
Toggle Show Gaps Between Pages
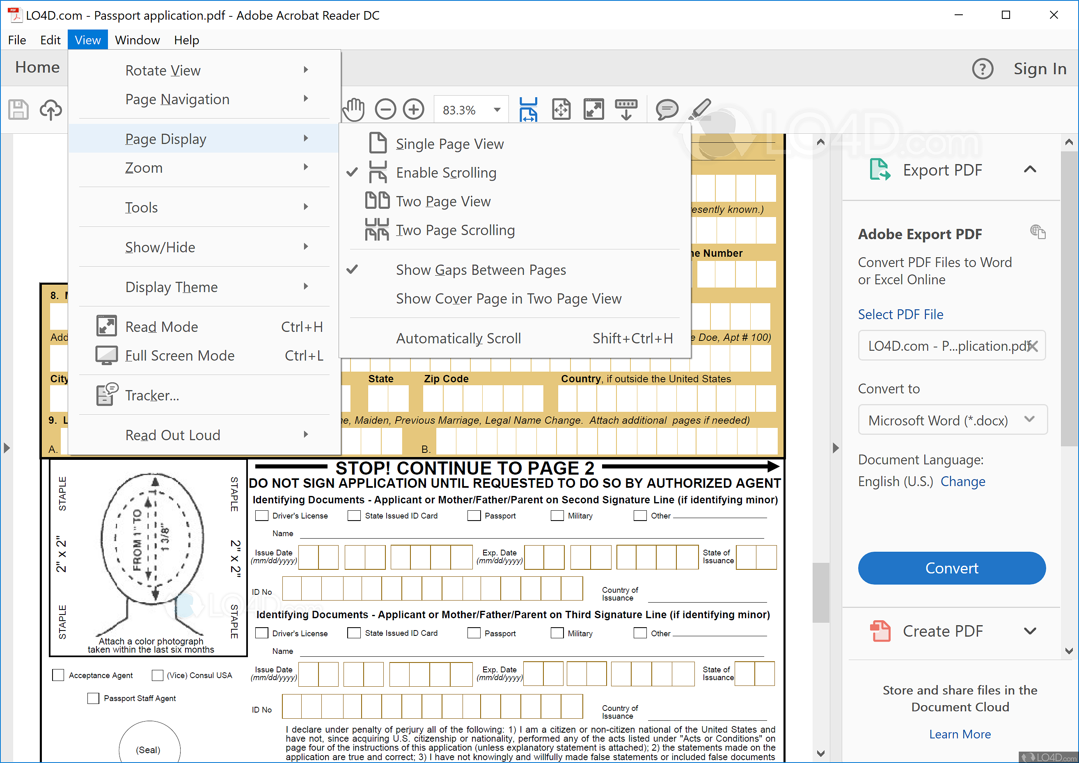(x=480, y=270)
